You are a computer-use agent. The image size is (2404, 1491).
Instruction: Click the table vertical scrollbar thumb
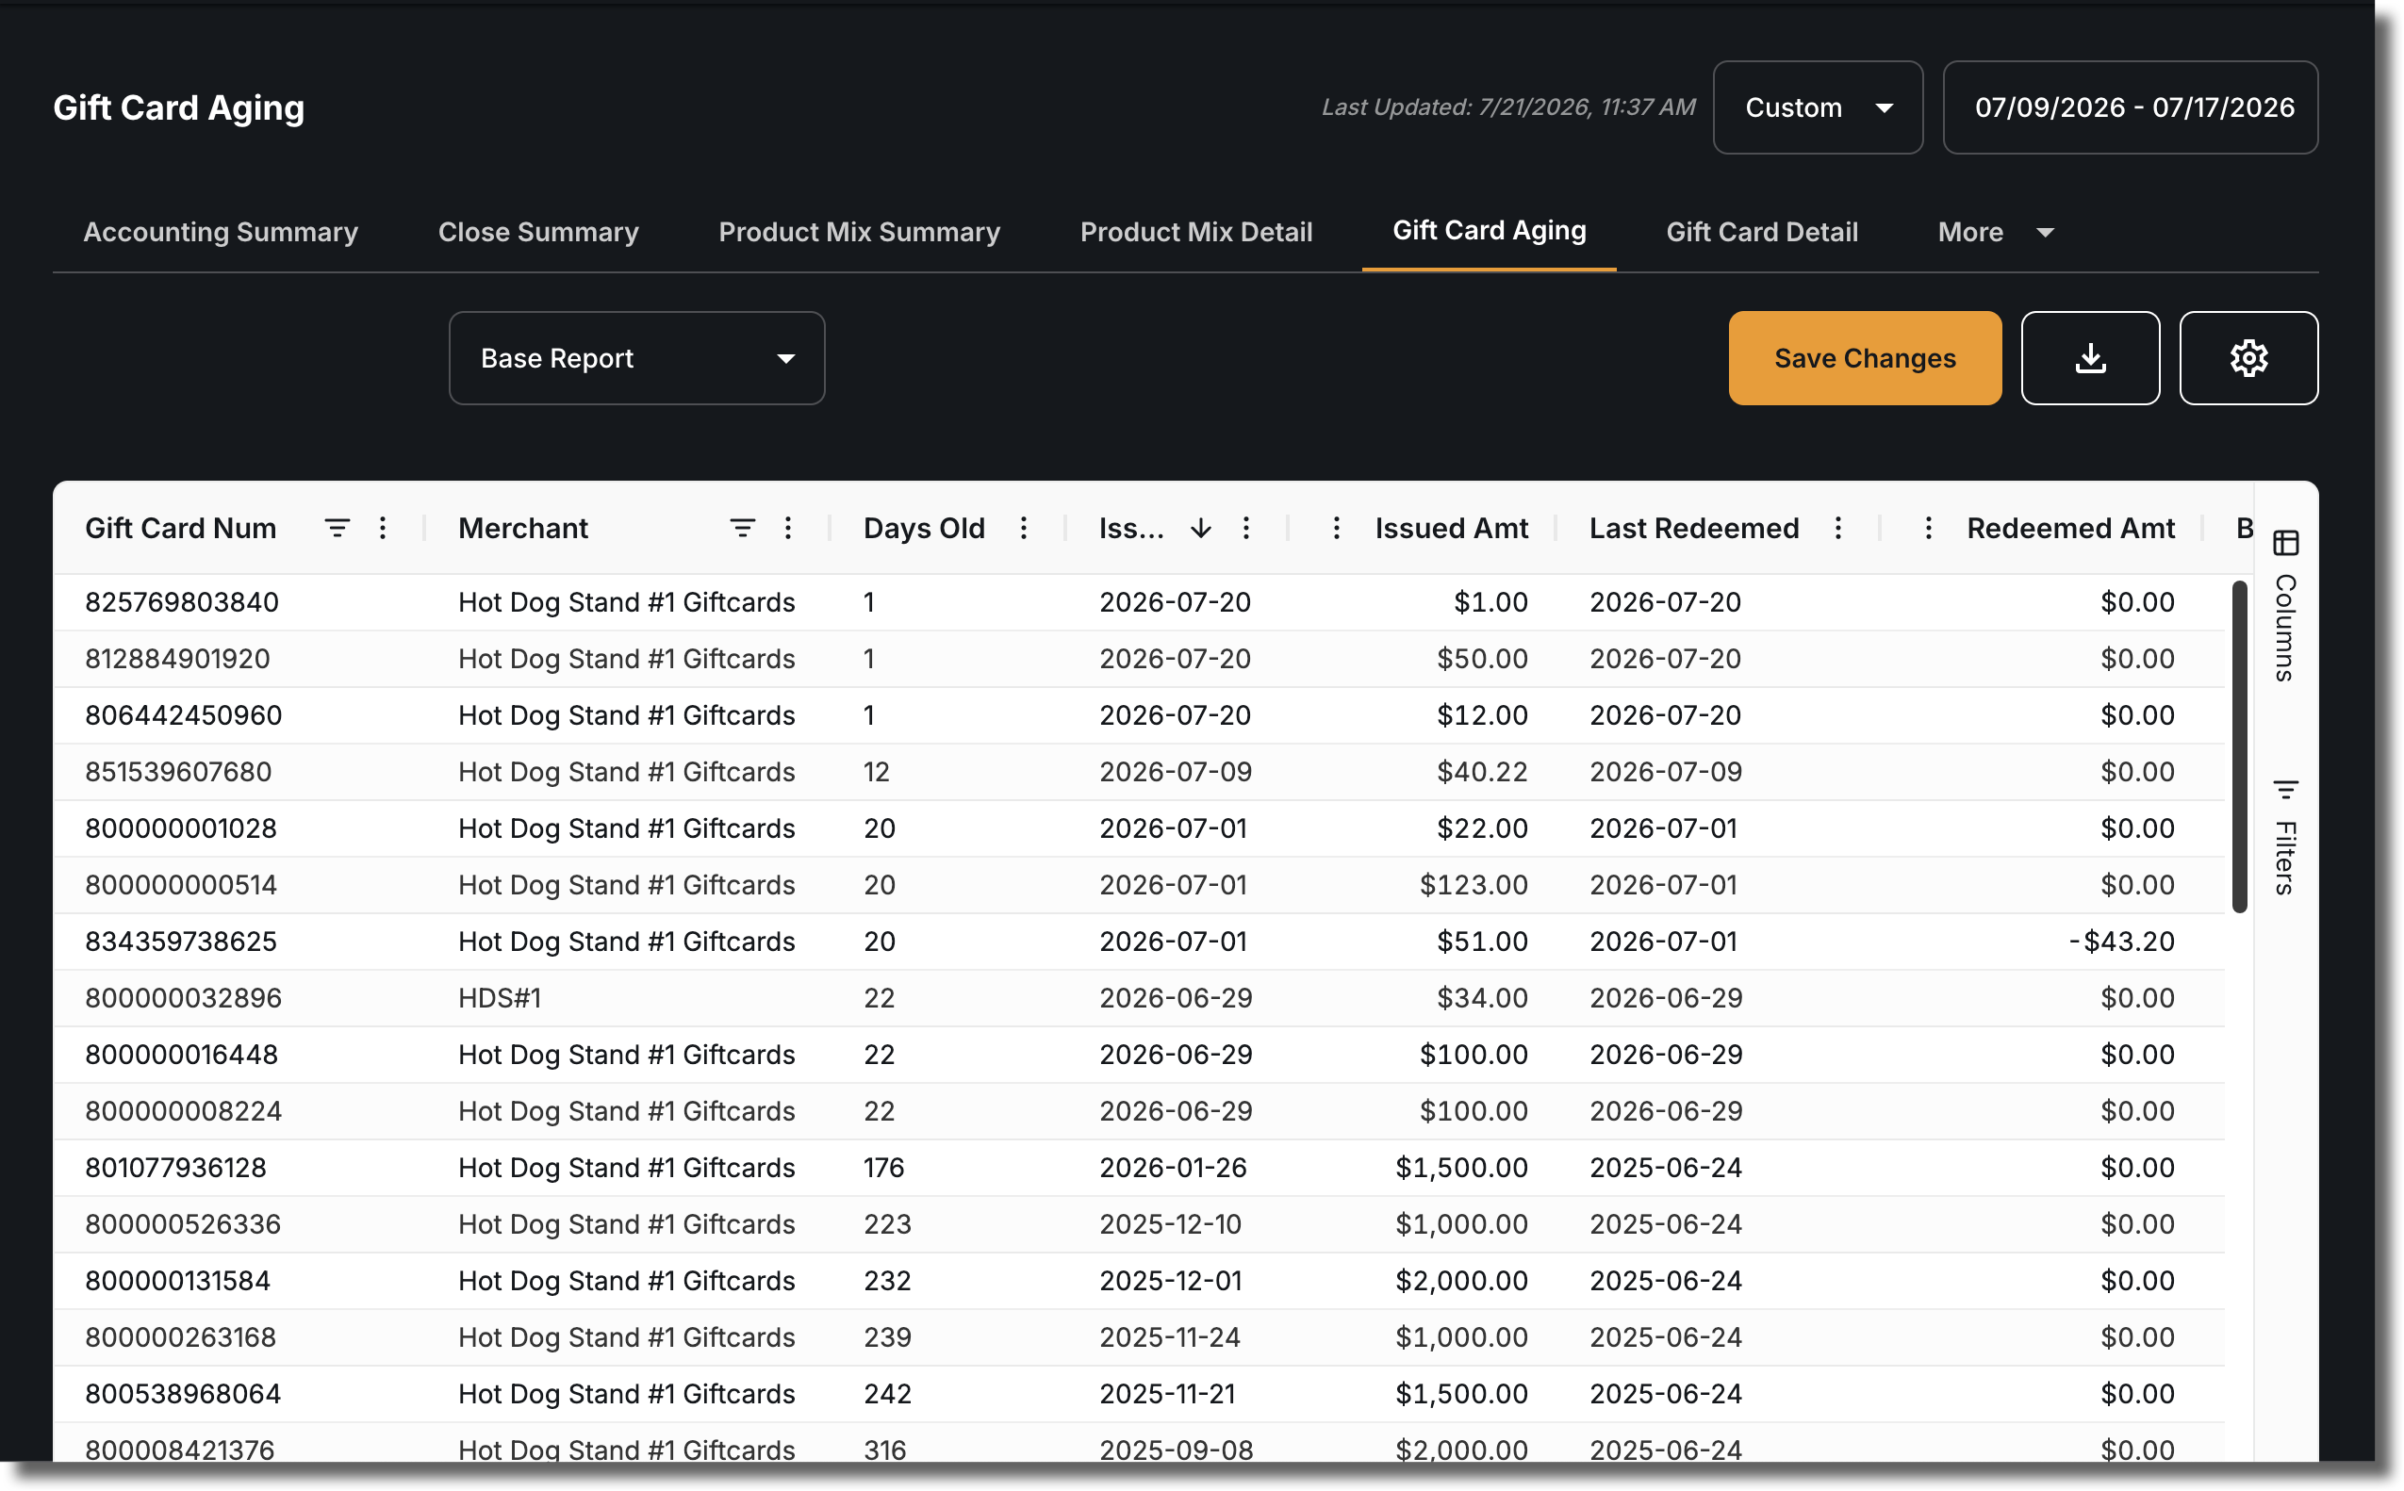pos(2239,746)
